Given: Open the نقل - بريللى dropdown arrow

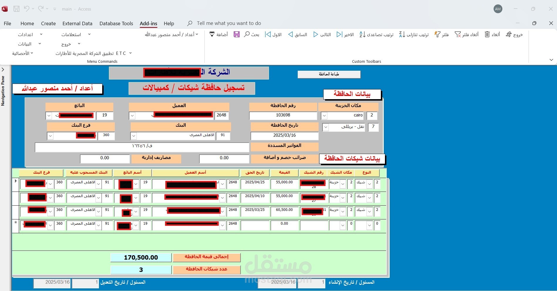Looking at the screenshot, I should pyautogui.click(x=326, y=128).
